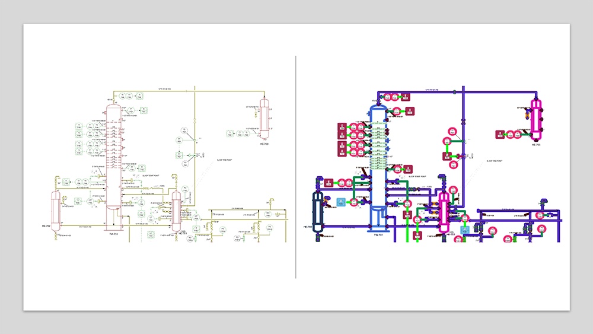Select the outlined HE-703 exchanger vessel
593x334 pixels.
pos(264,119)
